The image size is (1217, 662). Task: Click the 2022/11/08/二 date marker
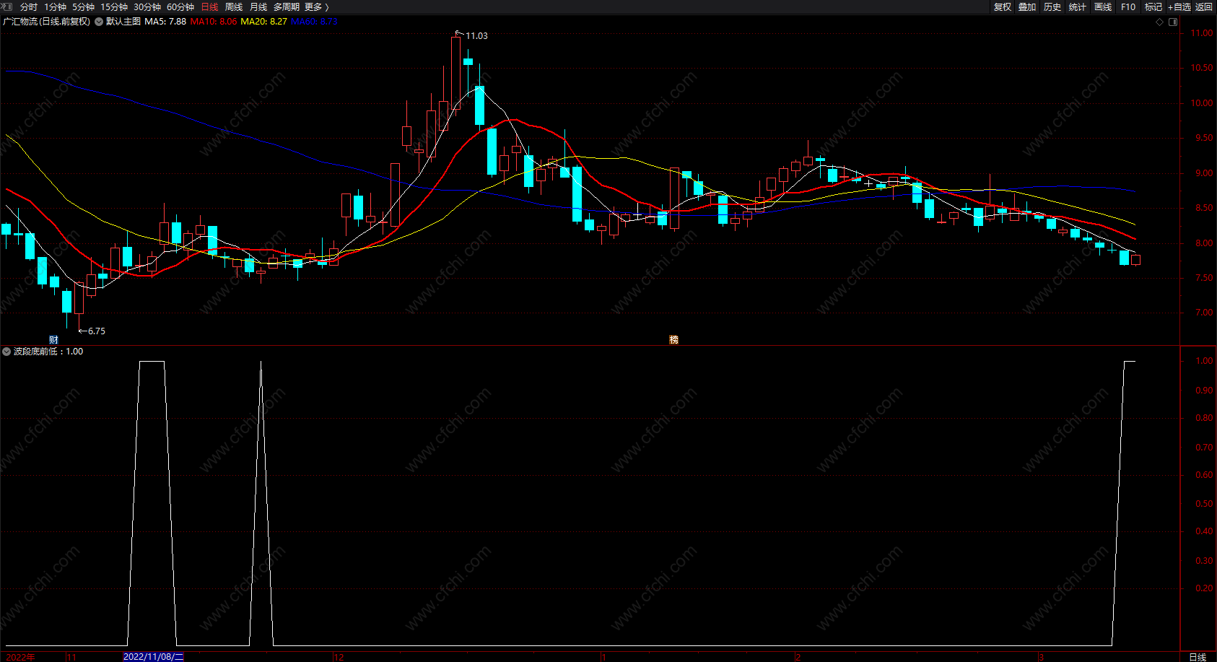pyautogui.click(x=154, y=657)
